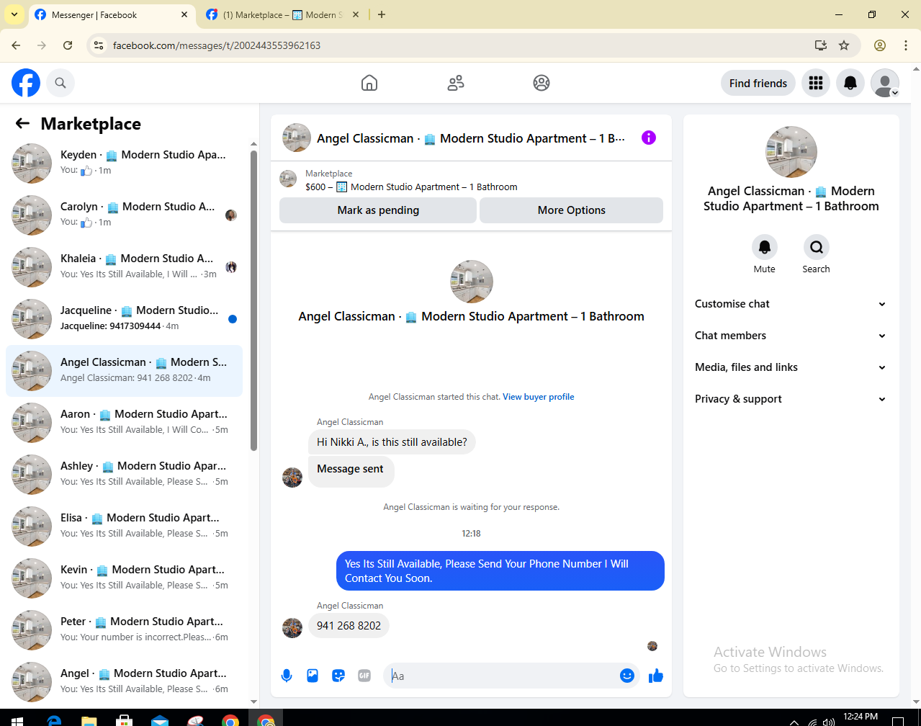Go to Home feed icon
The width and height of the screenshot is (921, 726).
pos(369,83)
